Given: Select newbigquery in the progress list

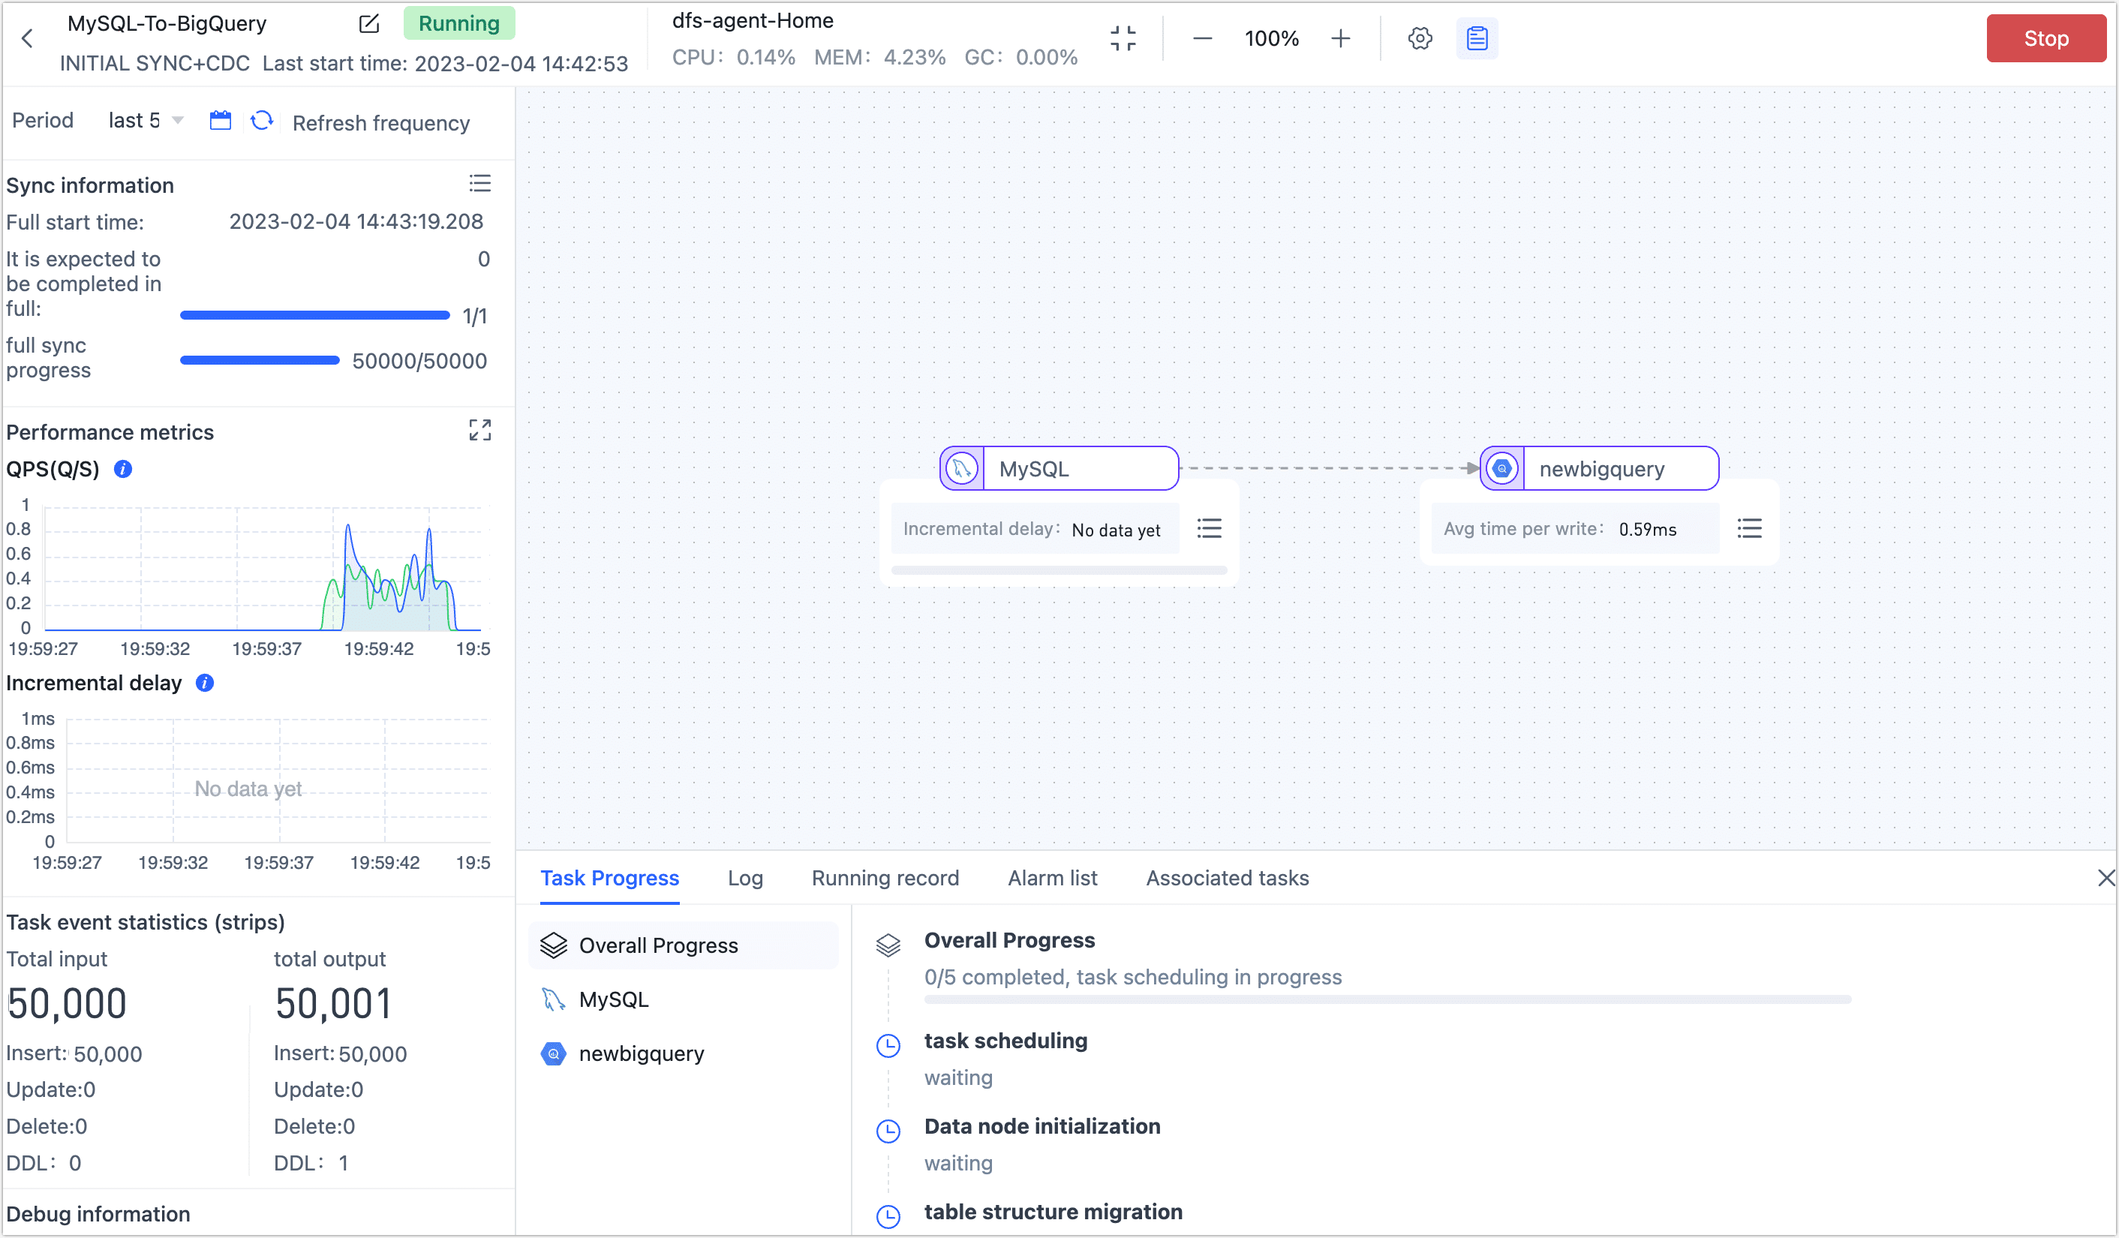Looking at the screenshot, I should pyautogui.click(x=641, y=1054).
